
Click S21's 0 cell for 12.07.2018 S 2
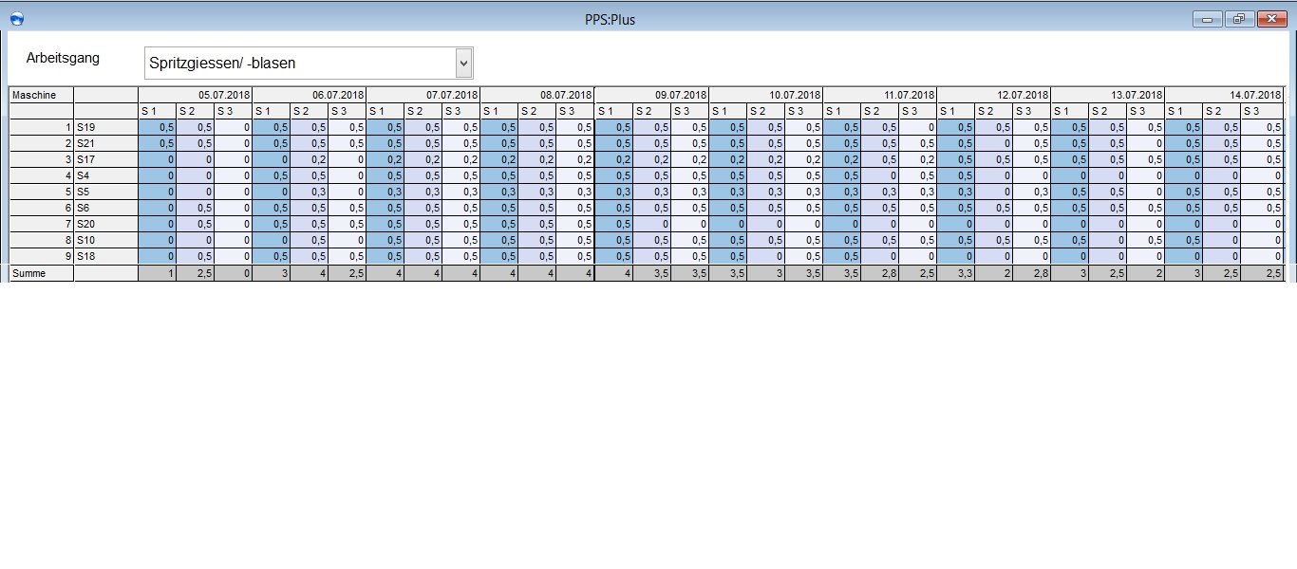pos(993,143)
